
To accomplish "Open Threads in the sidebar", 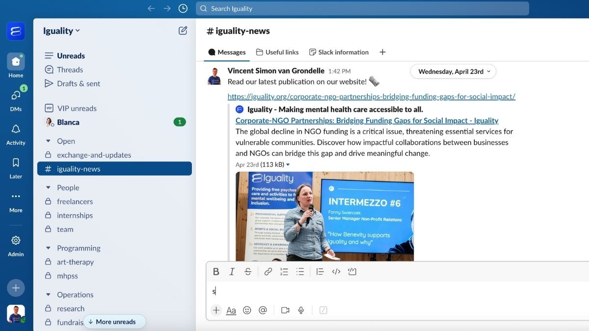I will [x=114, y=70].
